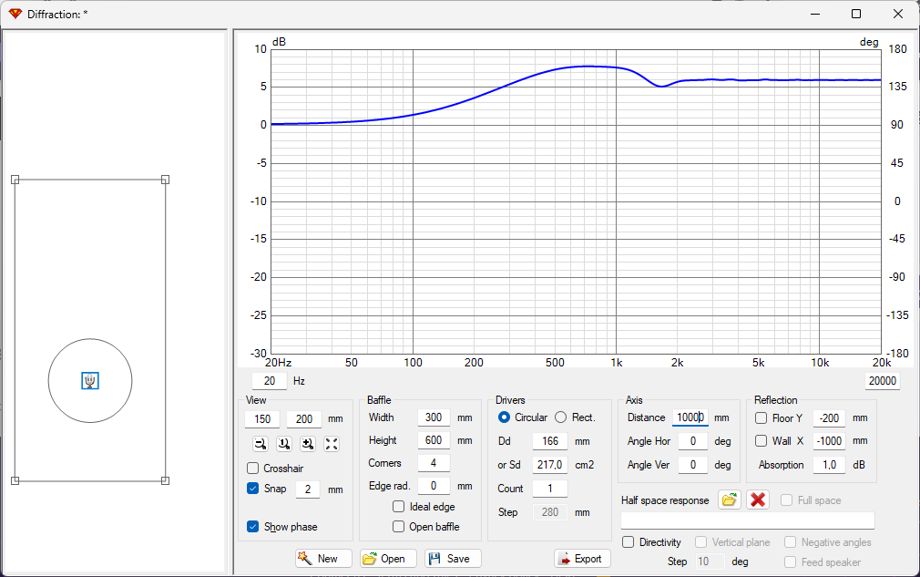Image resolution: width=920 pixels, height=577 pixels.
Task: Click the Export button
Action: pos(583,558)
